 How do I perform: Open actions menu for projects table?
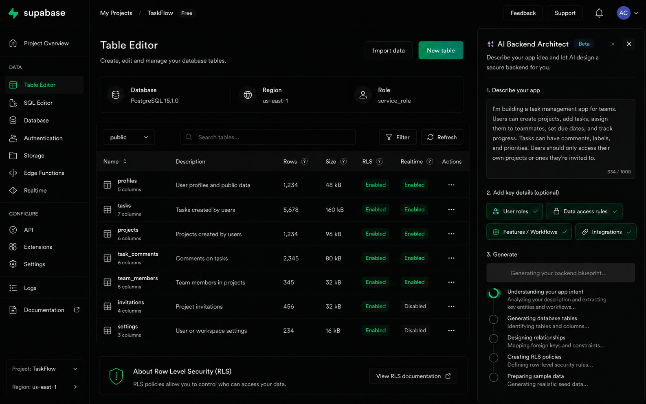[x=451, y=234]
